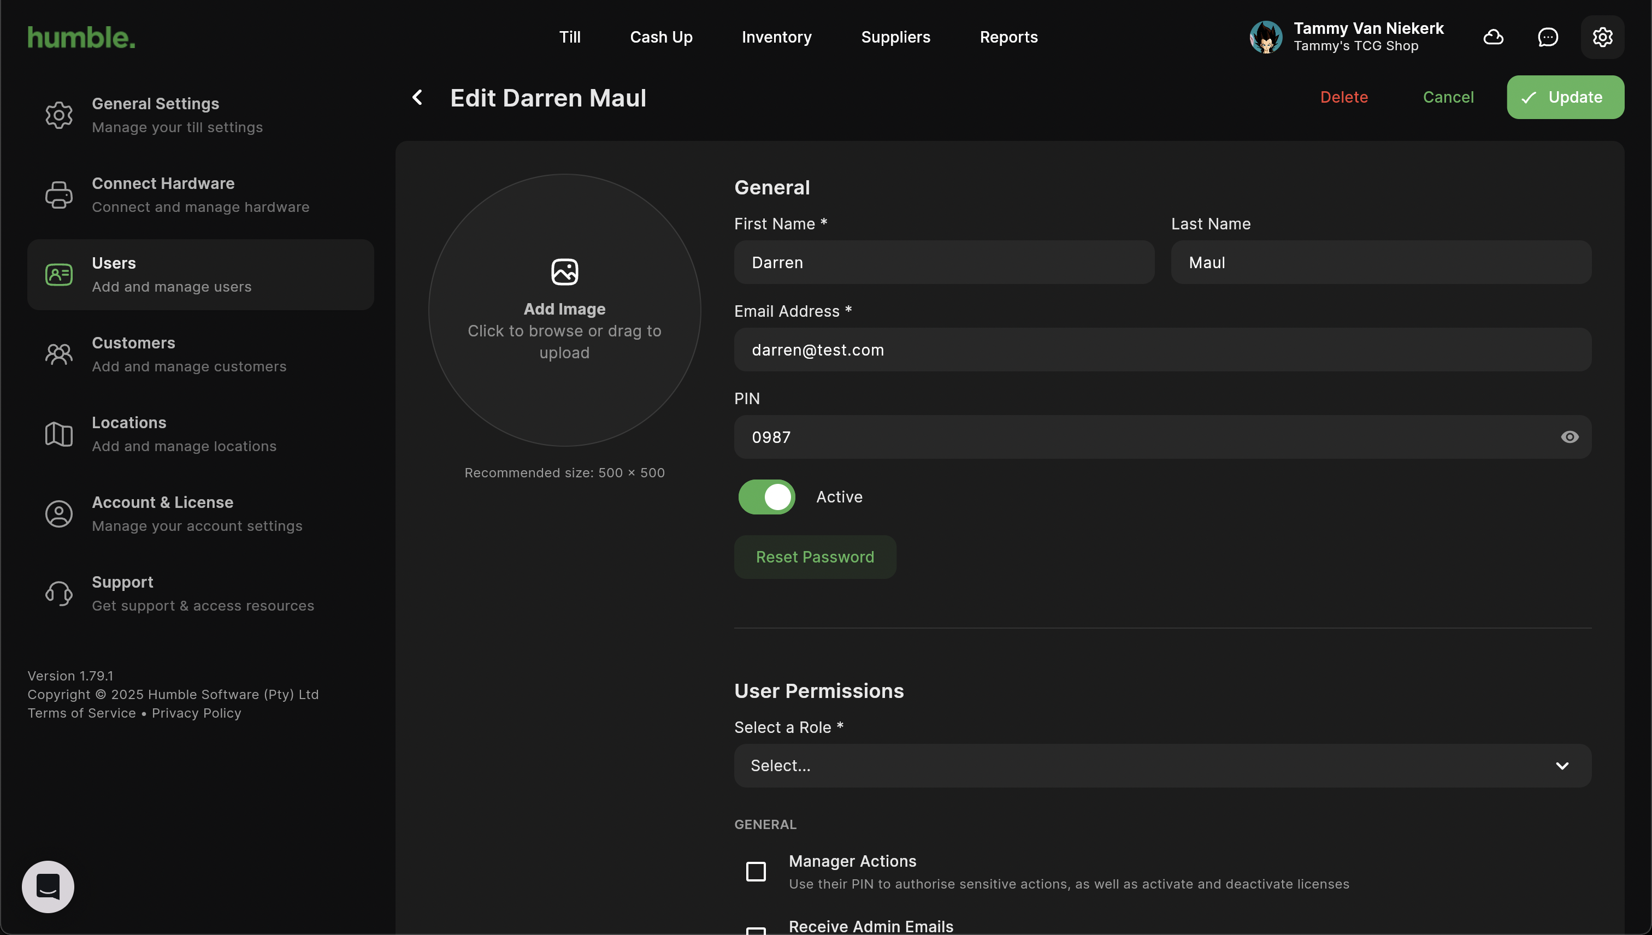The width and height of the screenshot is (1652, 935).
Task: Check the Manager Actions checkbox
Action: pyautogui.click(x=756, y=872)
